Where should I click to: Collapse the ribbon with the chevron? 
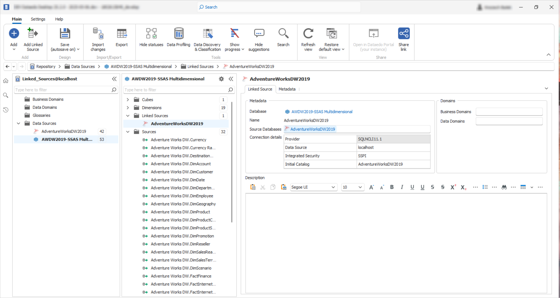pyautogui.click(x=548, y=55)
